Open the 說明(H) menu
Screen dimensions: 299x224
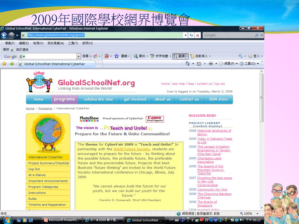click(88, 43)
